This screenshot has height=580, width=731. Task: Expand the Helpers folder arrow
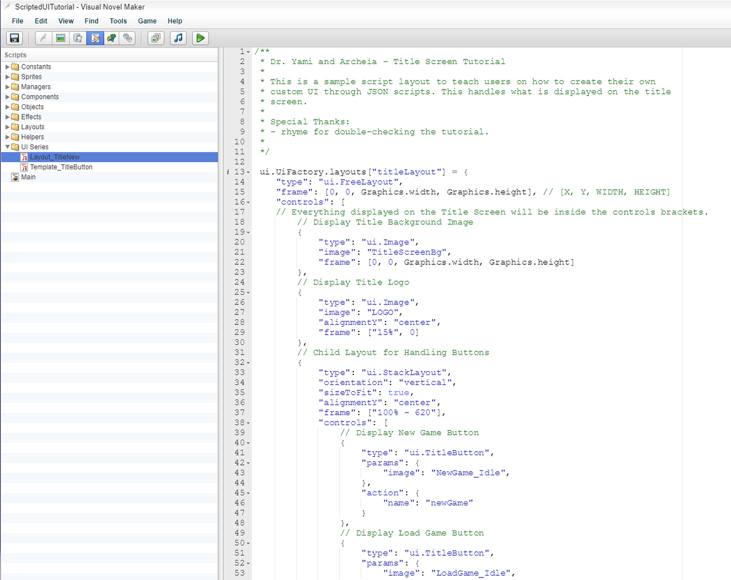coord(7,137)
